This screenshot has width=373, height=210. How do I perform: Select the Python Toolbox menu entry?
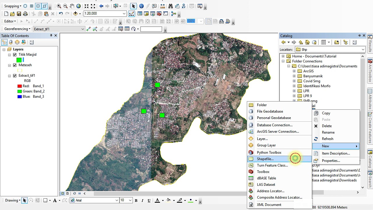click(x=279, y=153)
